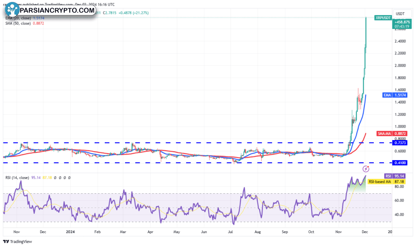
Task: Click the 60.00 RSI axis label
Action: coord(399,201)
